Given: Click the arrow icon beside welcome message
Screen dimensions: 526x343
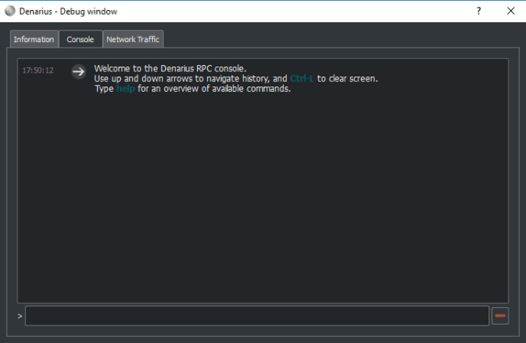Looking at the screenshot, I should (x=79, y=72).
